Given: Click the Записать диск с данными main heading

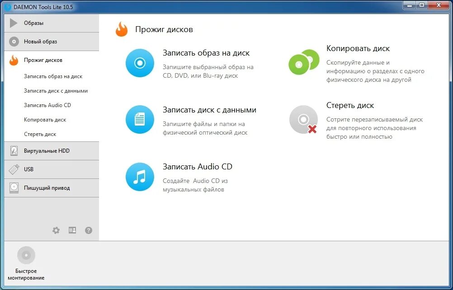Looking at the screenshot, I should point(209,110).
